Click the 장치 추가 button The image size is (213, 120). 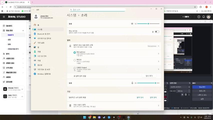point(149,76)
